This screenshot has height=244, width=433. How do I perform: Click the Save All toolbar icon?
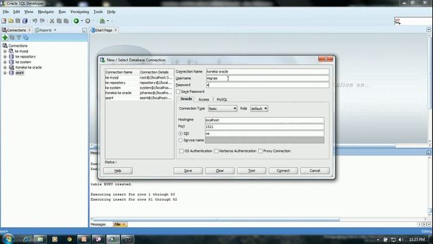coord(25,21)
